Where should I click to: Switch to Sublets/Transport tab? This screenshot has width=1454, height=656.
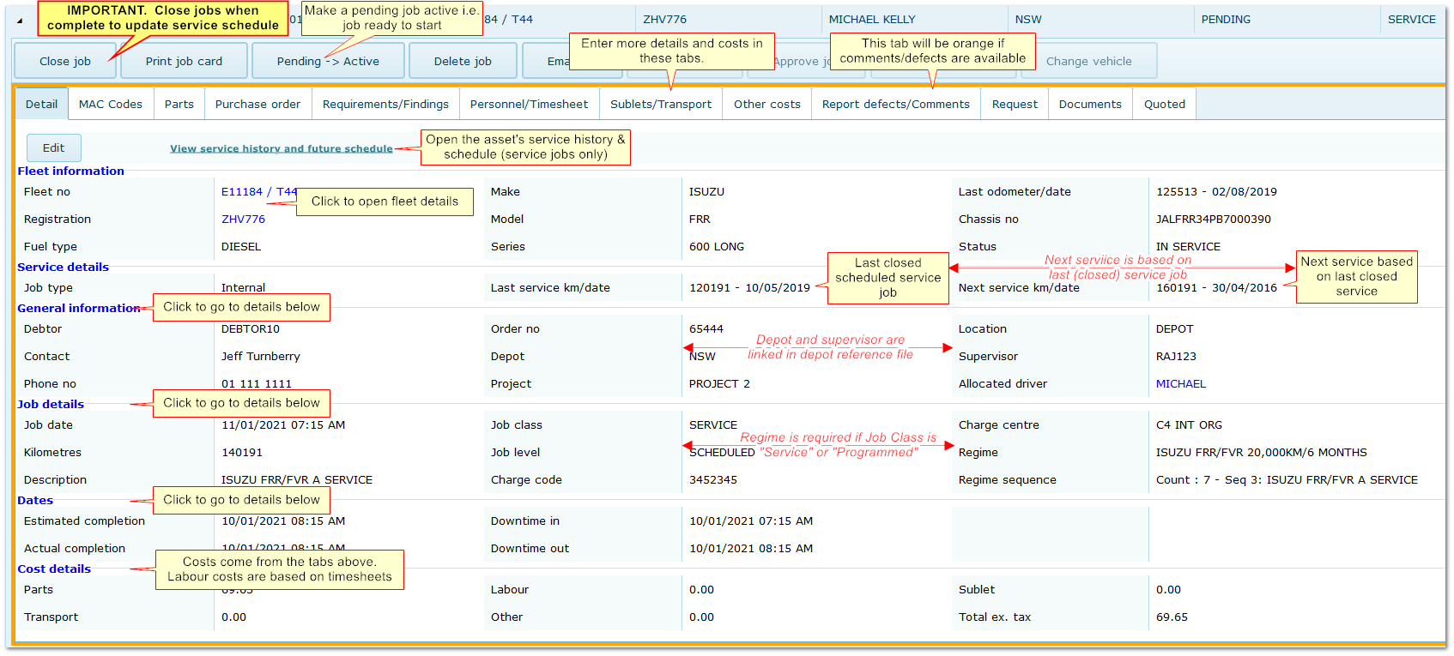661,105
